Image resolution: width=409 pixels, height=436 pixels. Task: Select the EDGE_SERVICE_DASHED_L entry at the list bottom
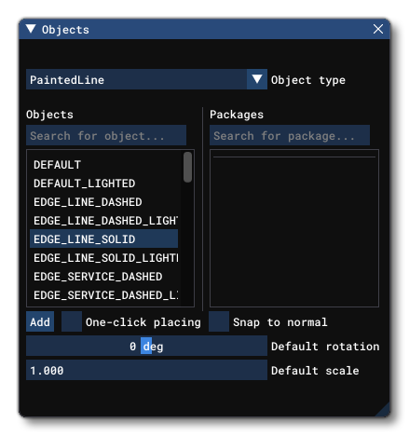coord(103,295)
